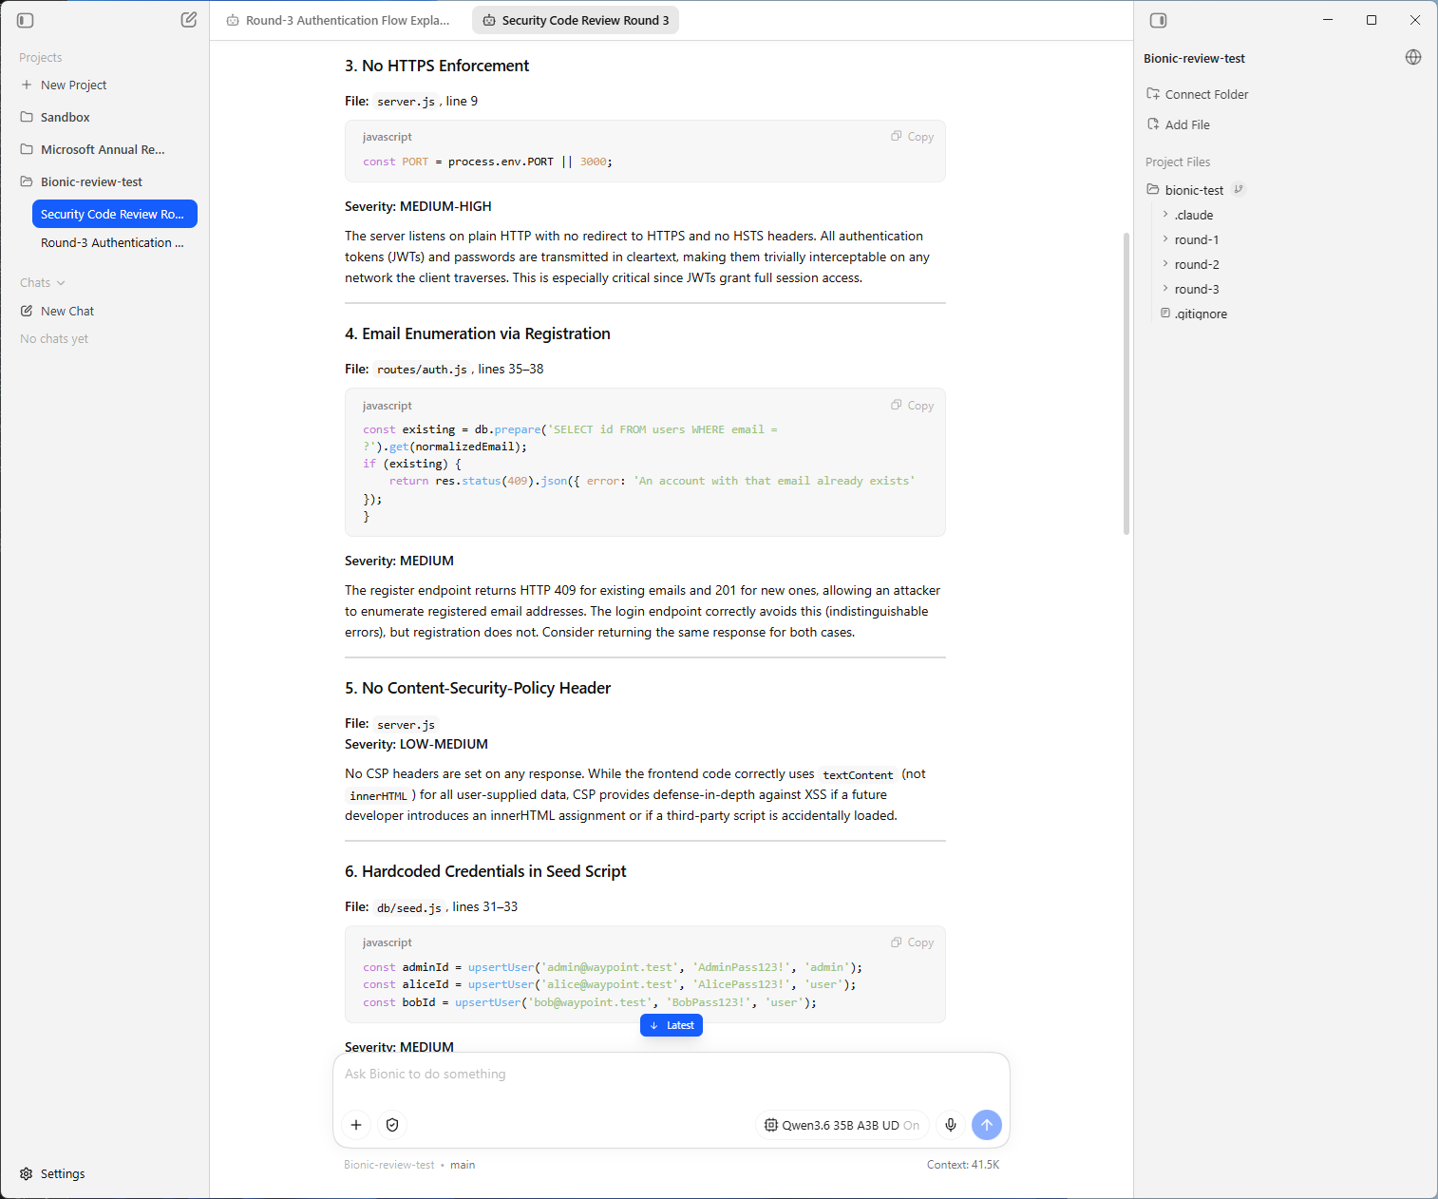Click the chat scrollbar thumb
Image resolution: width=1438 pixels, height=1199 pixels.
pos(1126,384)
